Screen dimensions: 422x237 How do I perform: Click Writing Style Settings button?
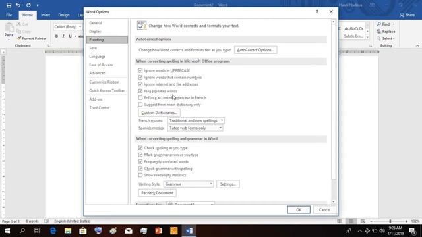[x=228, y=184]
